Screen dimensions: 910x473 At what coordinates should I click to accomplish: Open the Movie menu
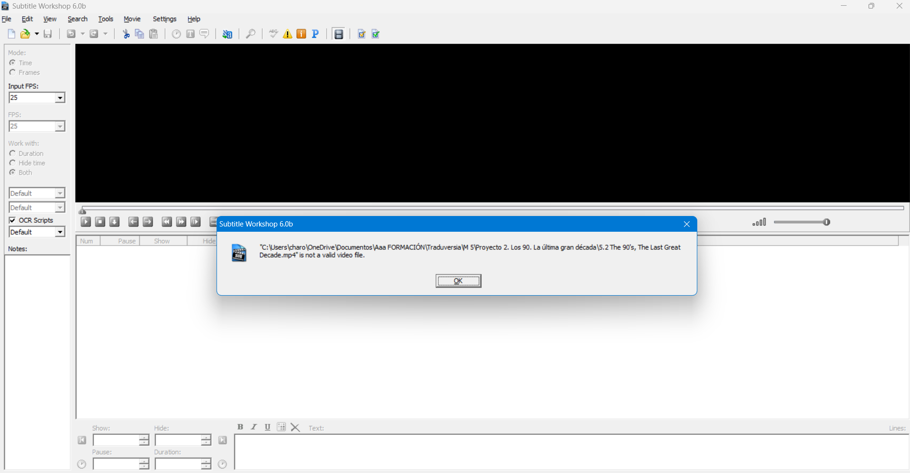click(x=132, y=19)
